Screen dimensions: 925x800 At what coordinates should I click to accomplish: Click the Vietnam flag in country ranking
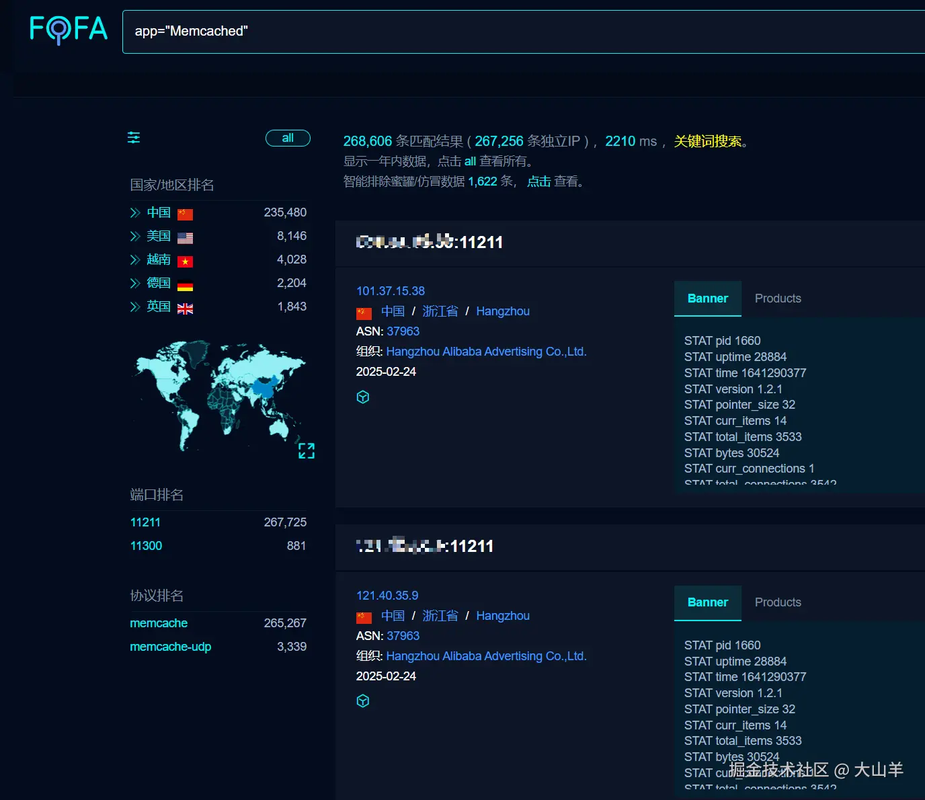click(x=186, y=262)
